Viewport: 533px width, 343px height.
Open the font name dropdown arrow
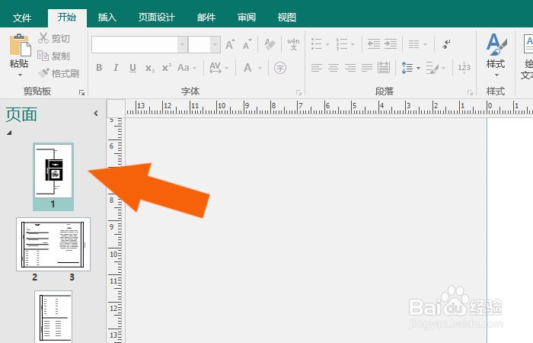[183, 44]
